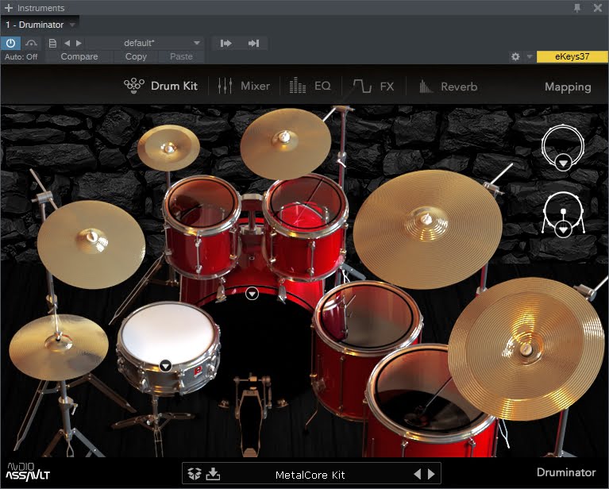Close the Instruments panel
This screenshot has width=609, height=489.
coord(598,8)
